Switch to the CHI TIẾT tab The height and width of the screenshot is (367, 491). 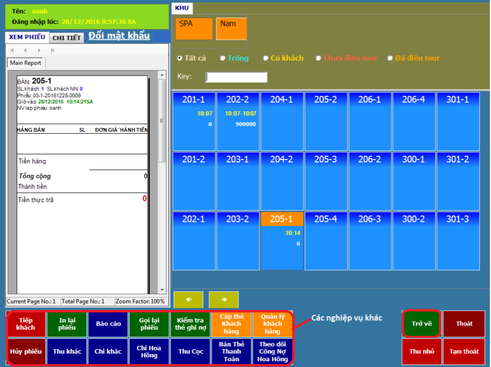pyautogui.click(x=67, y=38)
